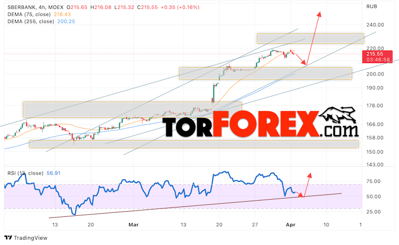Click the RSI indicator label
This screenshot has width=399, height=245.
coord(26,173)
